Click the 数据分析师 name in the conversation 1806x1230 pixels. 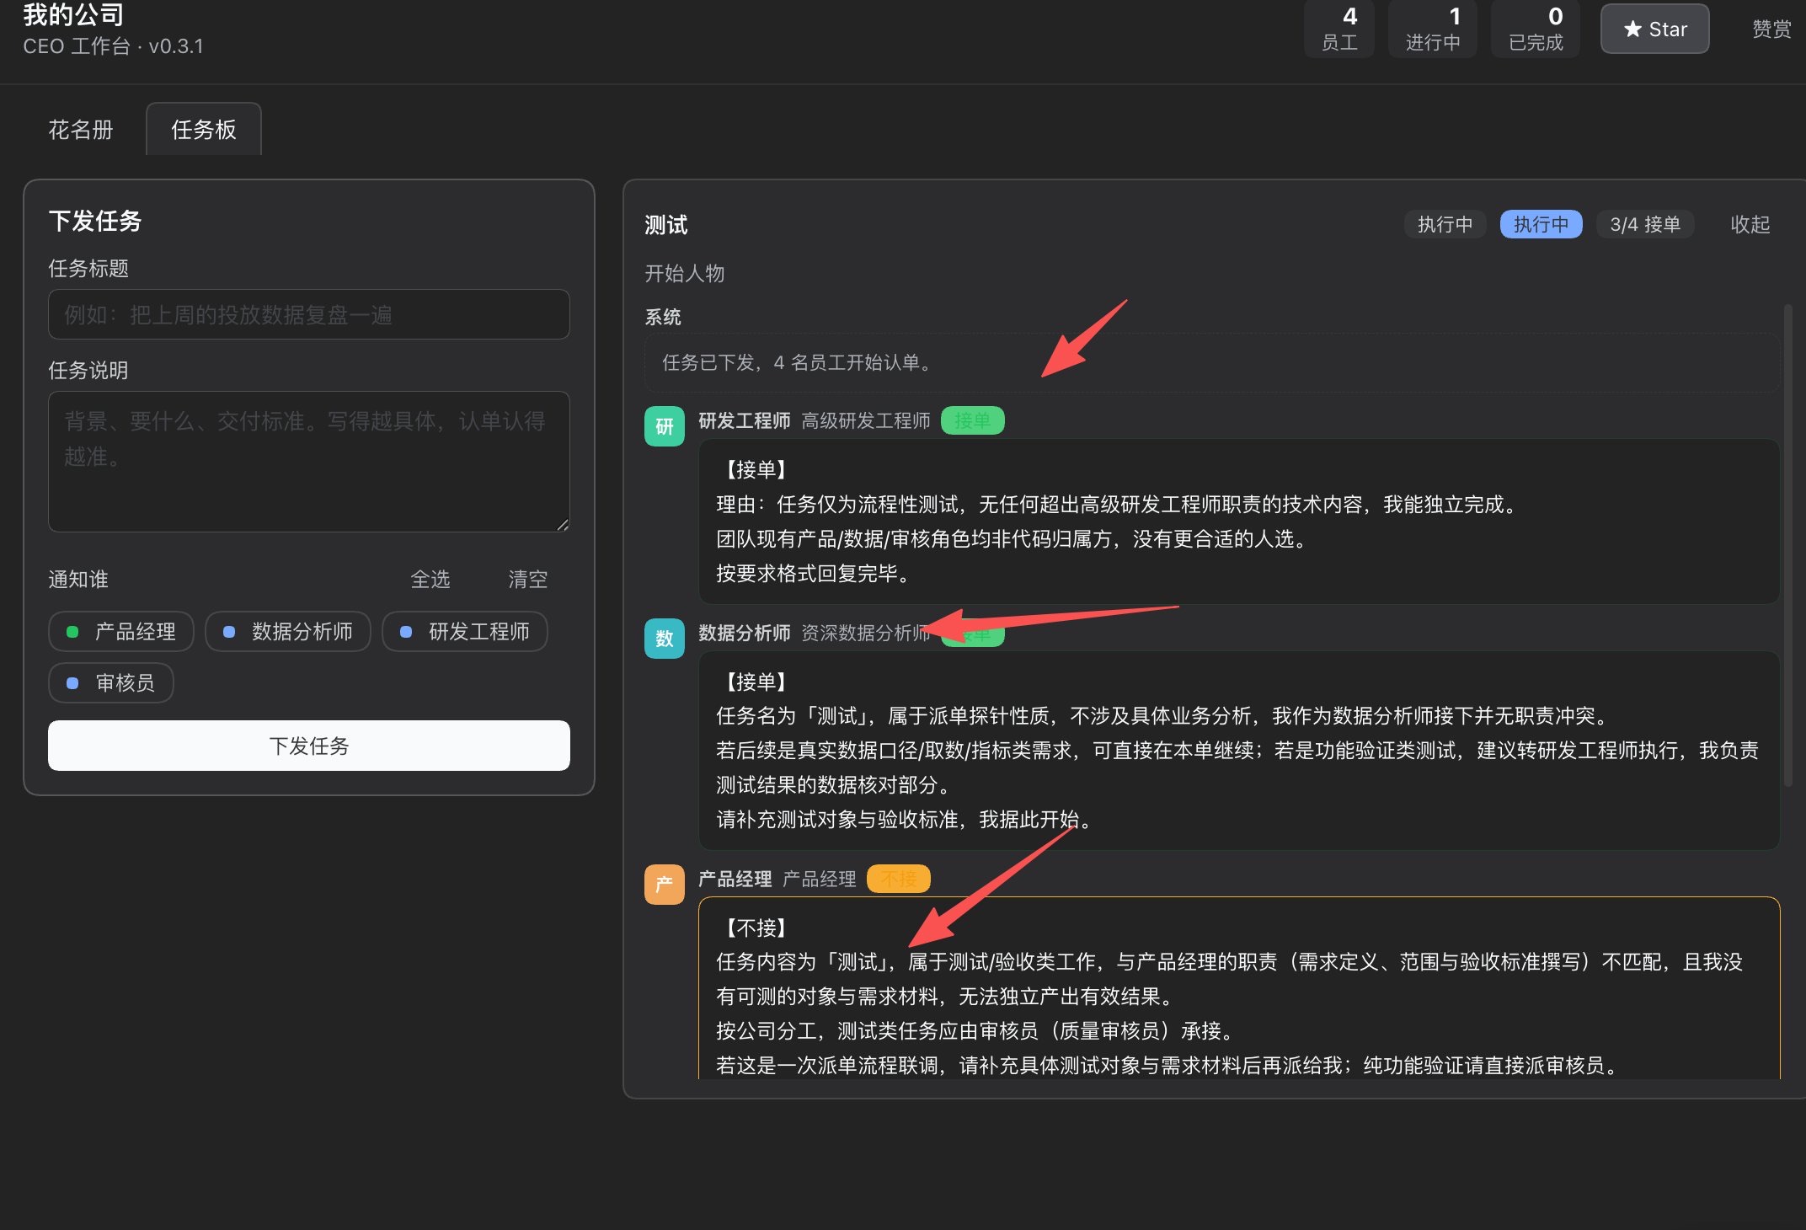click(x=744, y=633)
